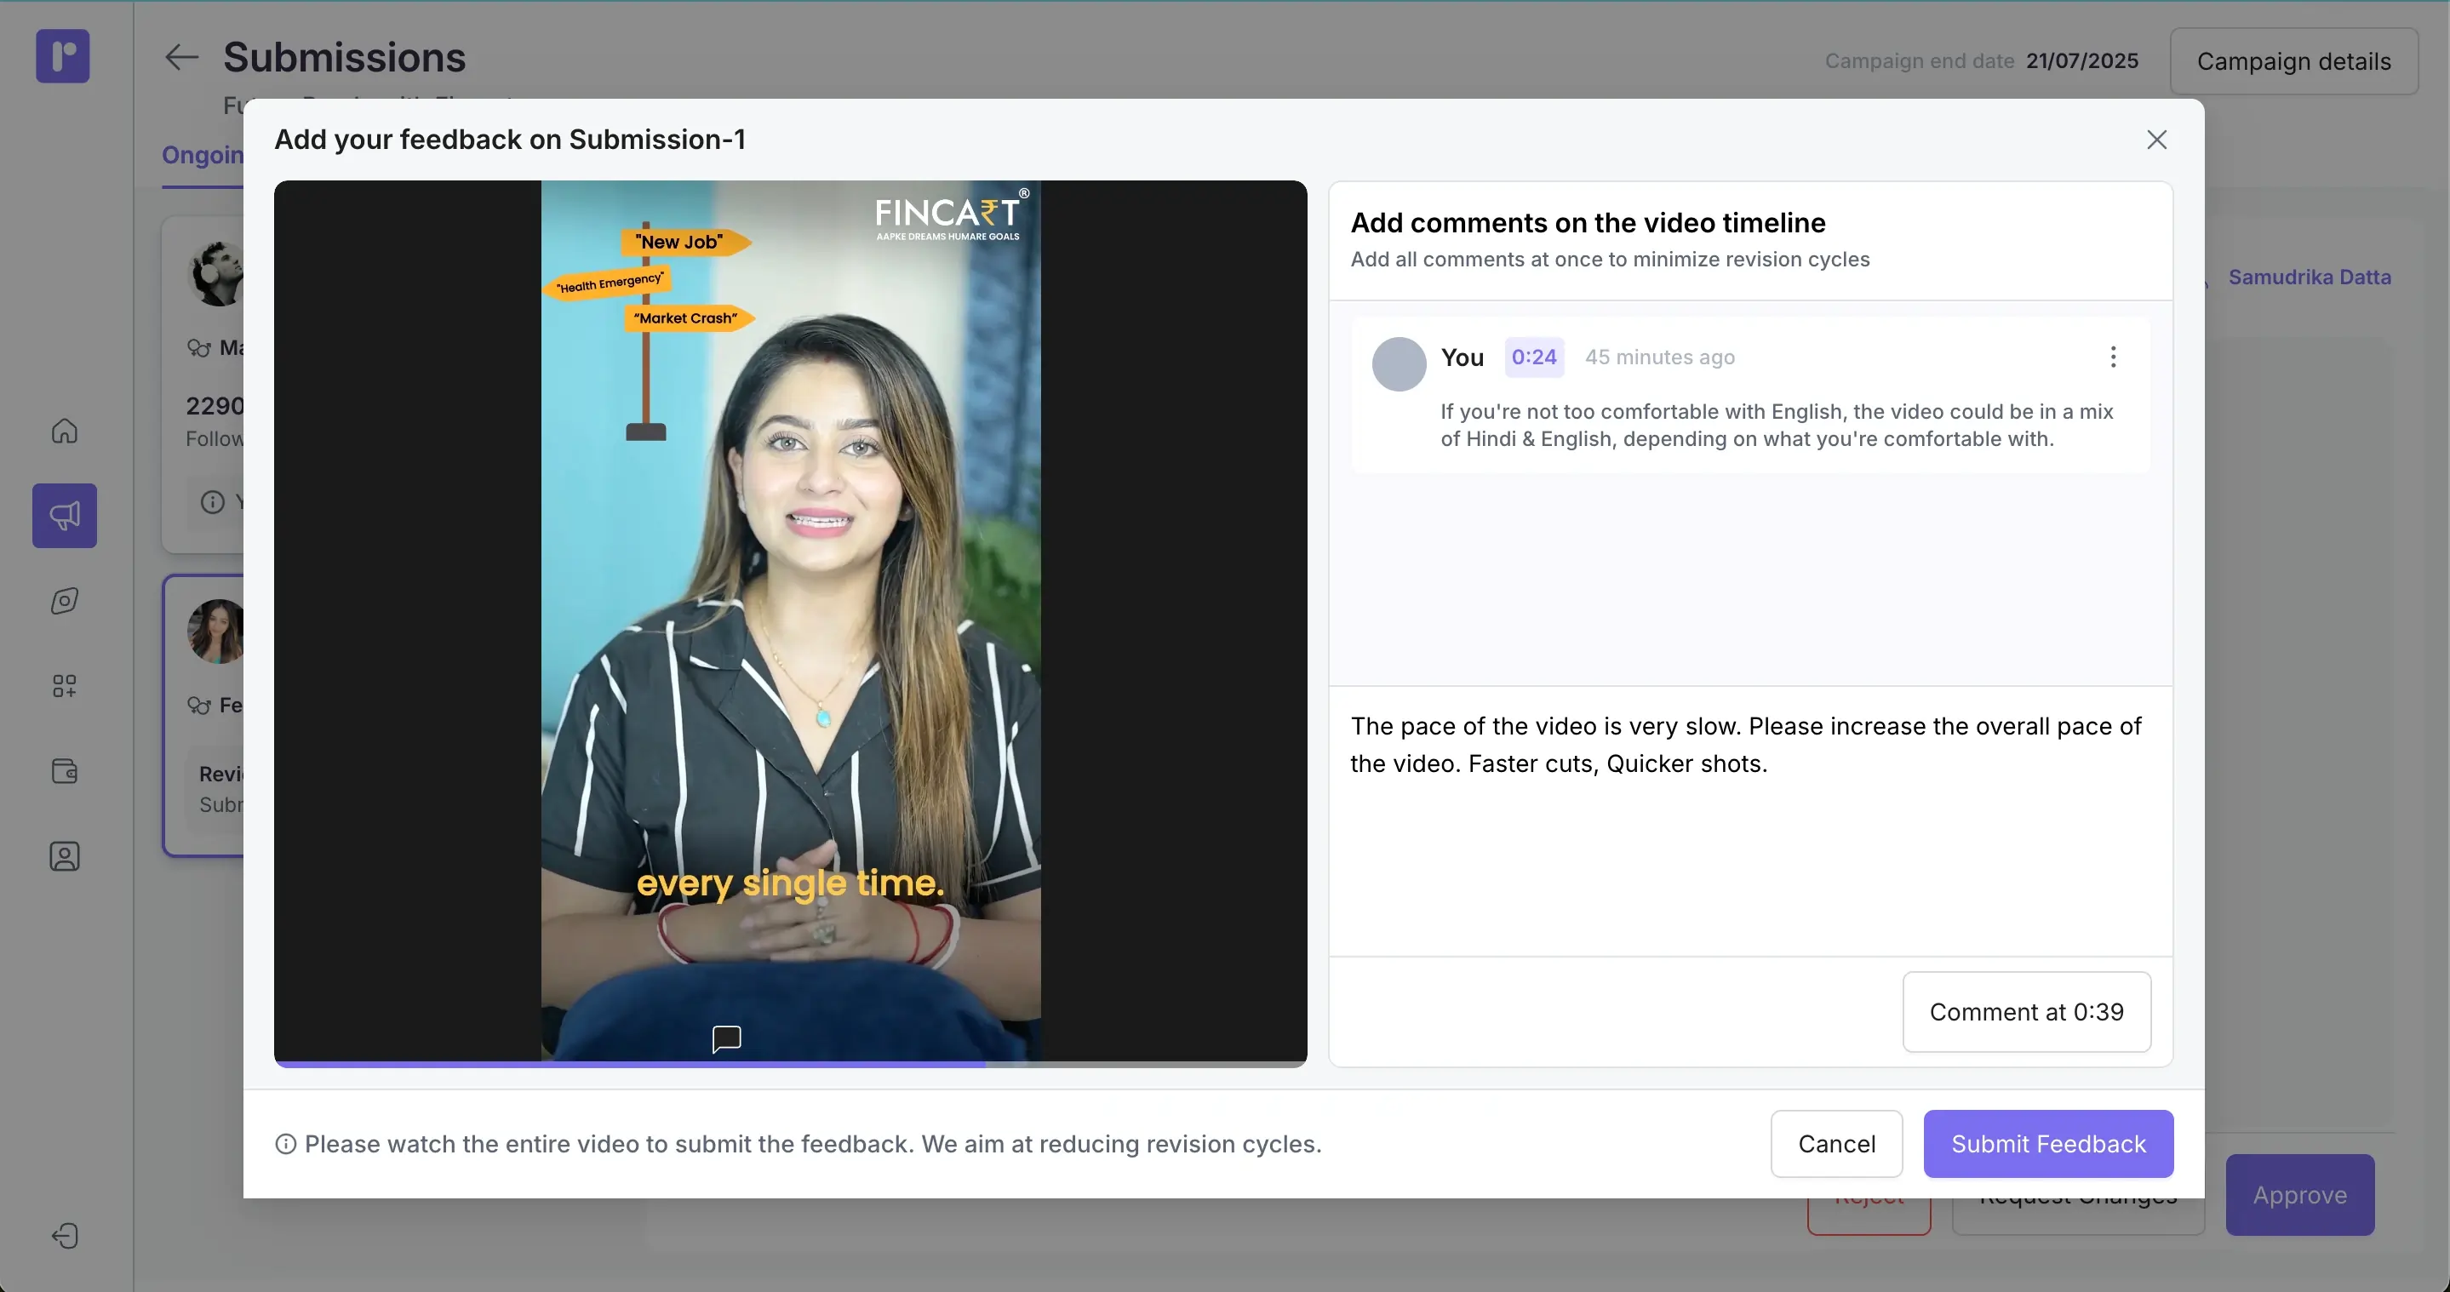
Task: Open the Campaign details button
Action: 2293,60
